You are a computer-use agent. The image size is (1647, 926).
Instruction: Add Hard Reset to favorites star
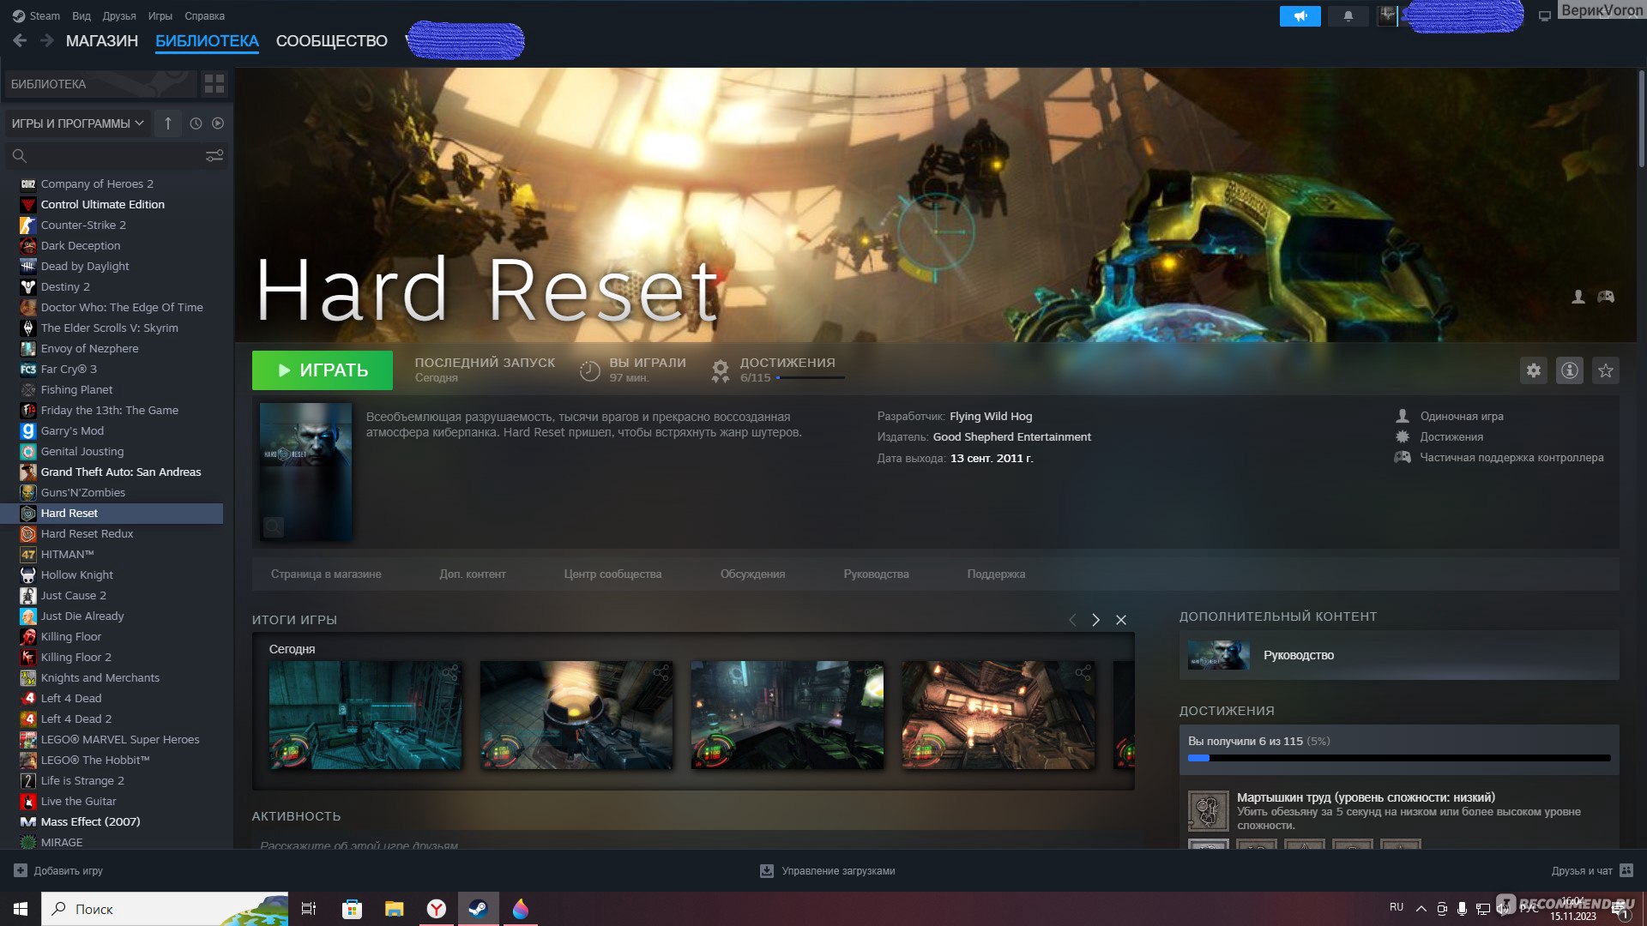tap(1605, 370)
